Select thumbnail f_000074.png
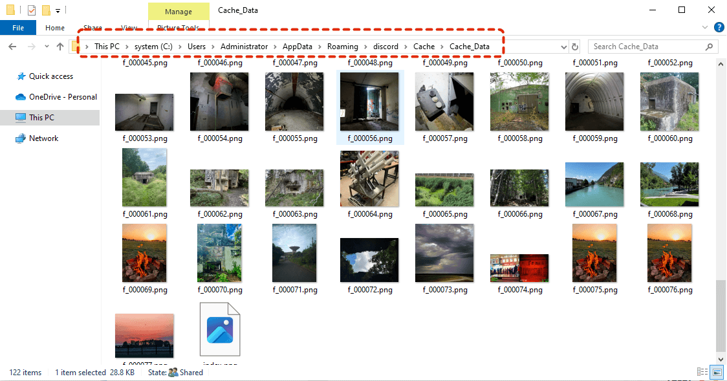This screenshot has height=381, width=727. click(x=519, y=268)
